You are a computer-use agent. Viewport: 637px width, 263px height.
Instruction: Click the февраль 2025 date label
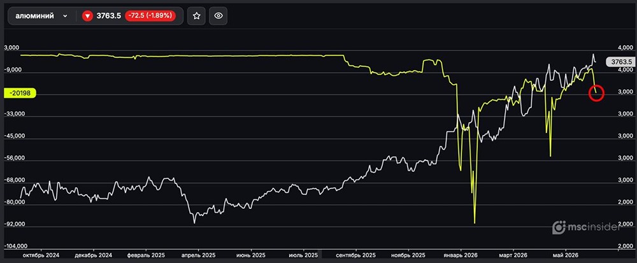tap(146, 255)
